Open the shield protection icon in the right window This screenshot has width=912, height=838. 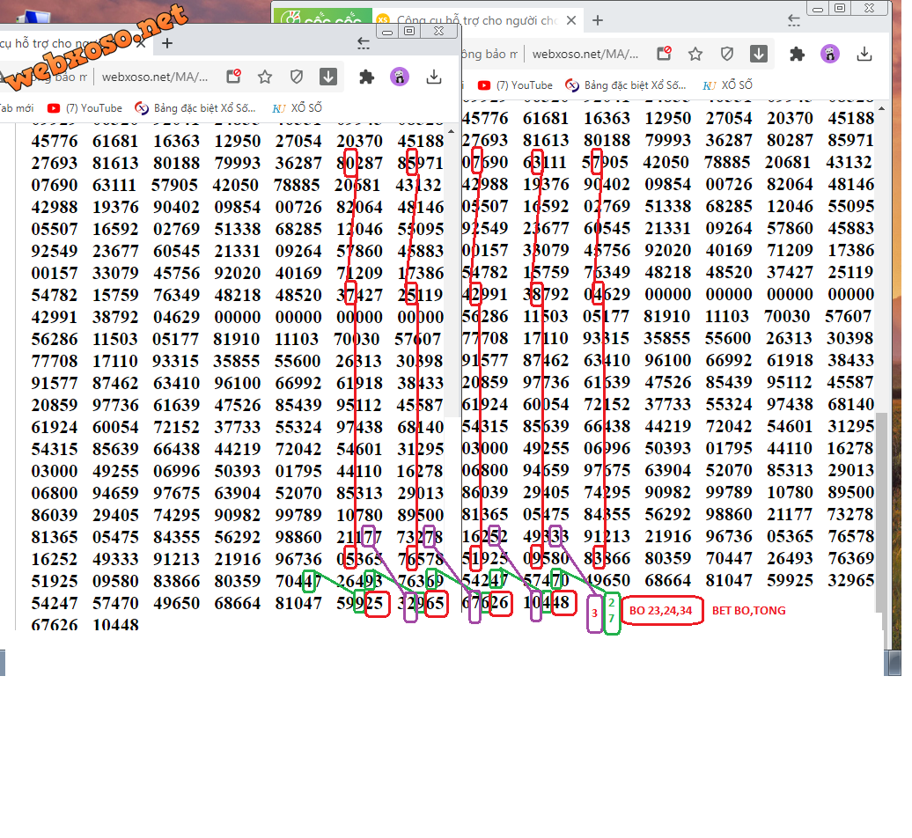point(726,54)
